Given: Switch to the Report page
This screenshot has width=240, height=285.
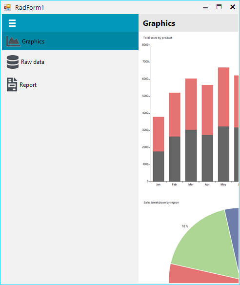Looking at the screenshot, I should coord(70,85).
